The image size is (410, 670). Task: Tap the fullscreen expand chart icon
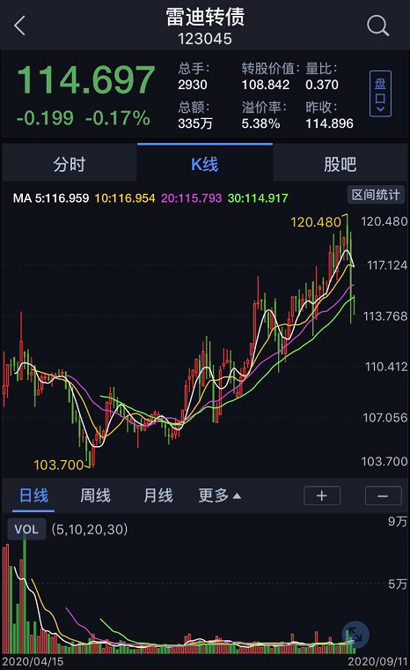coord(355,635)
